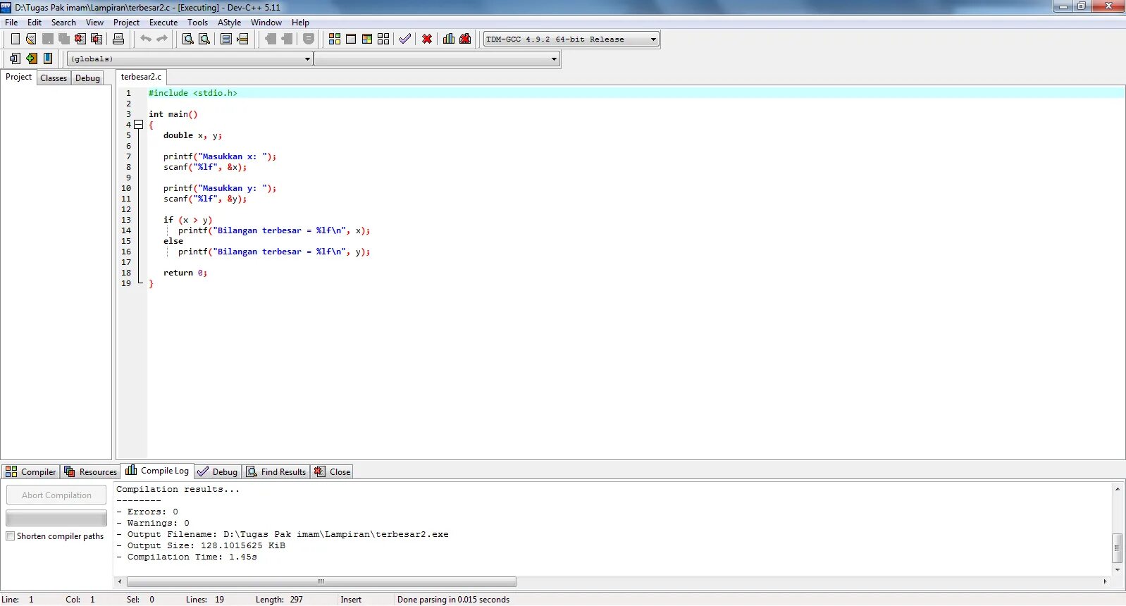Open the (globals) scope dropdown

click(x=190, y=59)
